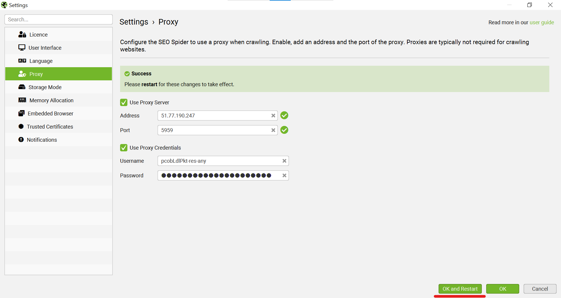Click the Language icon in sidebar
Viewport: 561px width, 298px height.
coord(22,61)
